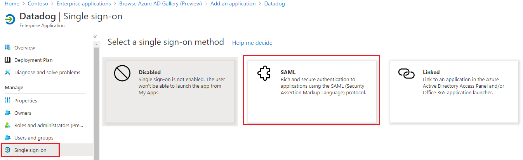The image size is (523, 160).
Task: Choose the Linked sign-on method card
Action: coord(453,91)
